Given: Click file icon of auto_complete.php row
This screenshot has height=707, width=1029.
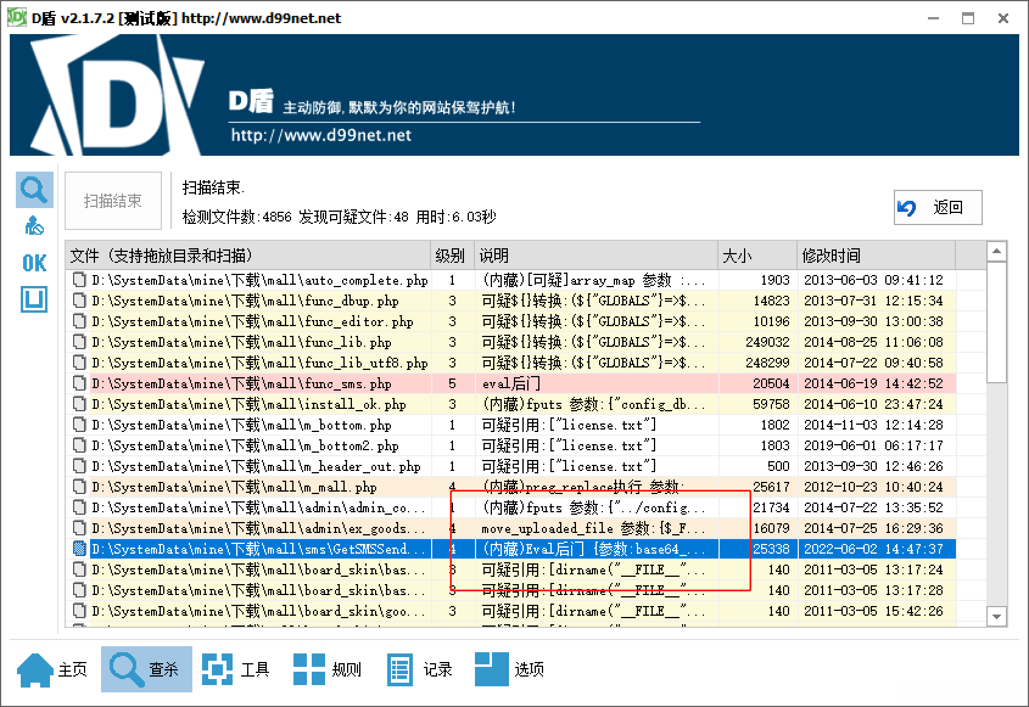Looking at the screenshot, I should (x=79, y=280).
